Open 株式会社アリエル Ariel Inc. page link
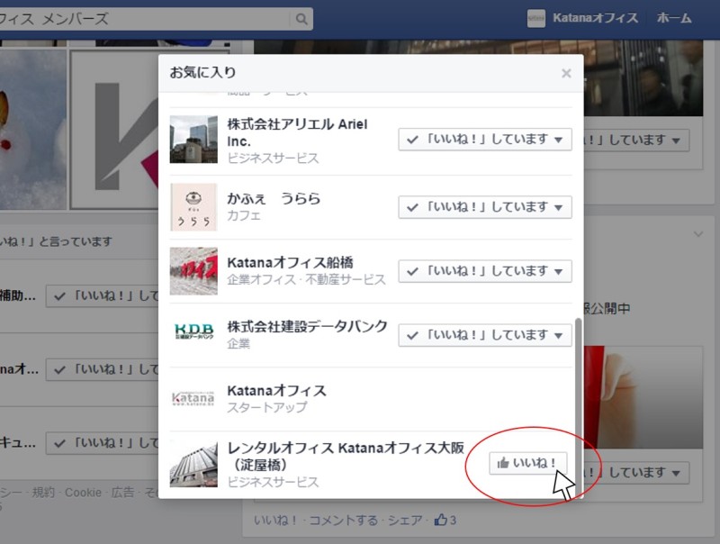720x544 pixels. pyautogui.click(x=297, y=132)
